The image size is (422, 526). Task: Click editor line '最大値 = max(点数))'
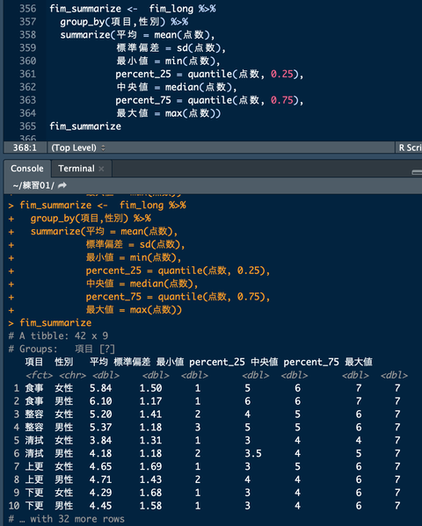click(x=168, y=113)
